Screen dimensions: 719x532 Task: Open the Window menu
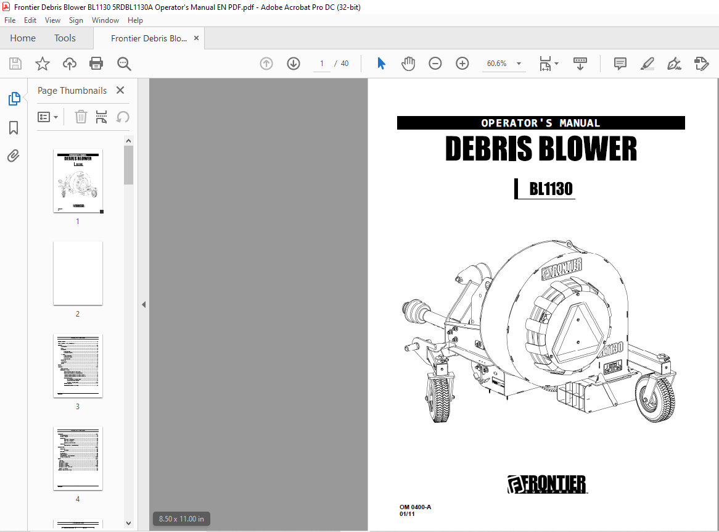coord(105,20)
